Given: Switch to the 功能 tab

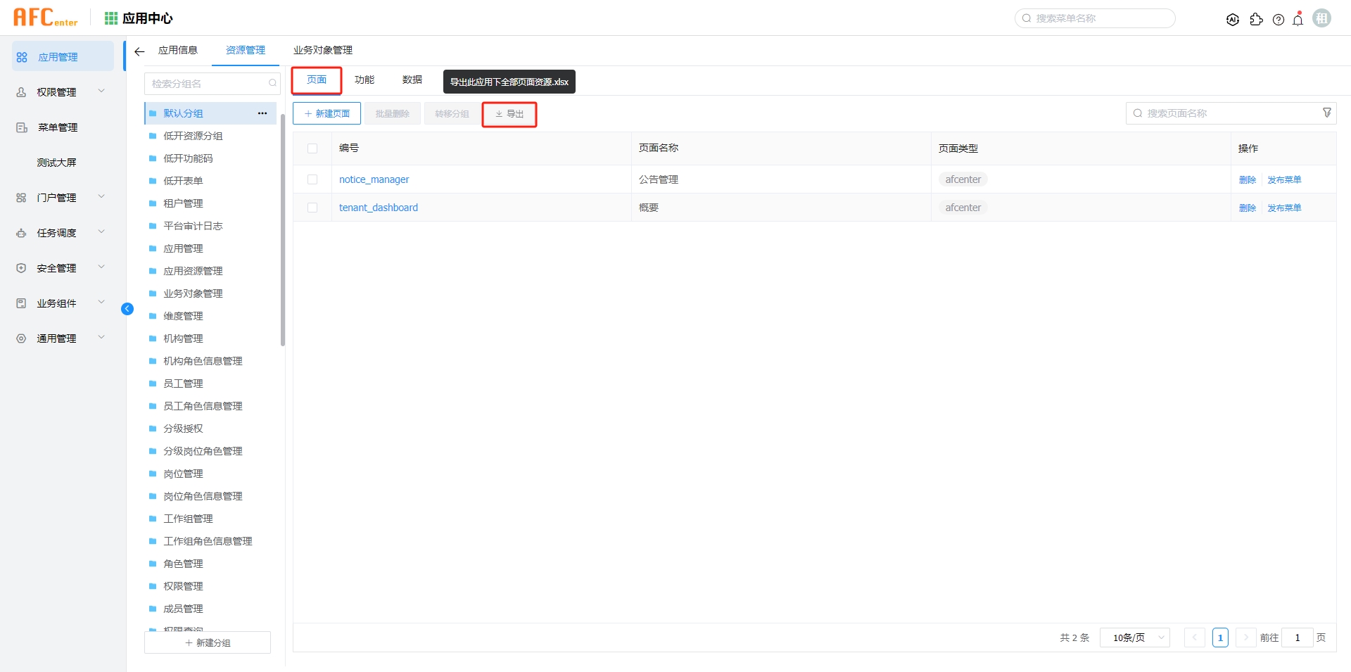Looking at the screenshot, I should coord(364,80).
